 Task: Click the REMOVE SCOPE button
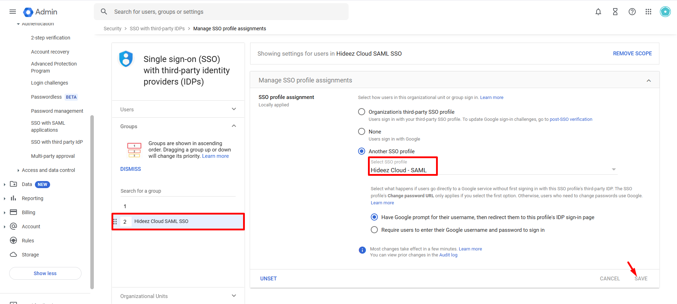[632, 54]
